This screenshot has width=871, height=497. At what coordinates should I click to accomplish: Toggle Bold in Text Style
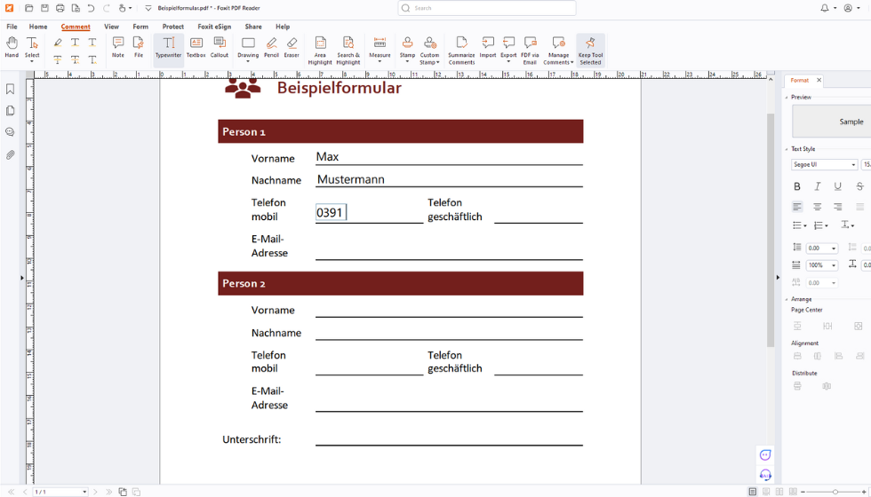797,186
